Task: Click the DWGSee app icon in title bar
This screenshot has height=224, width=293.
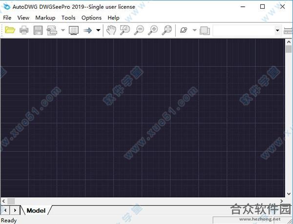Action: pyautogui.click(x=7, y=7)
